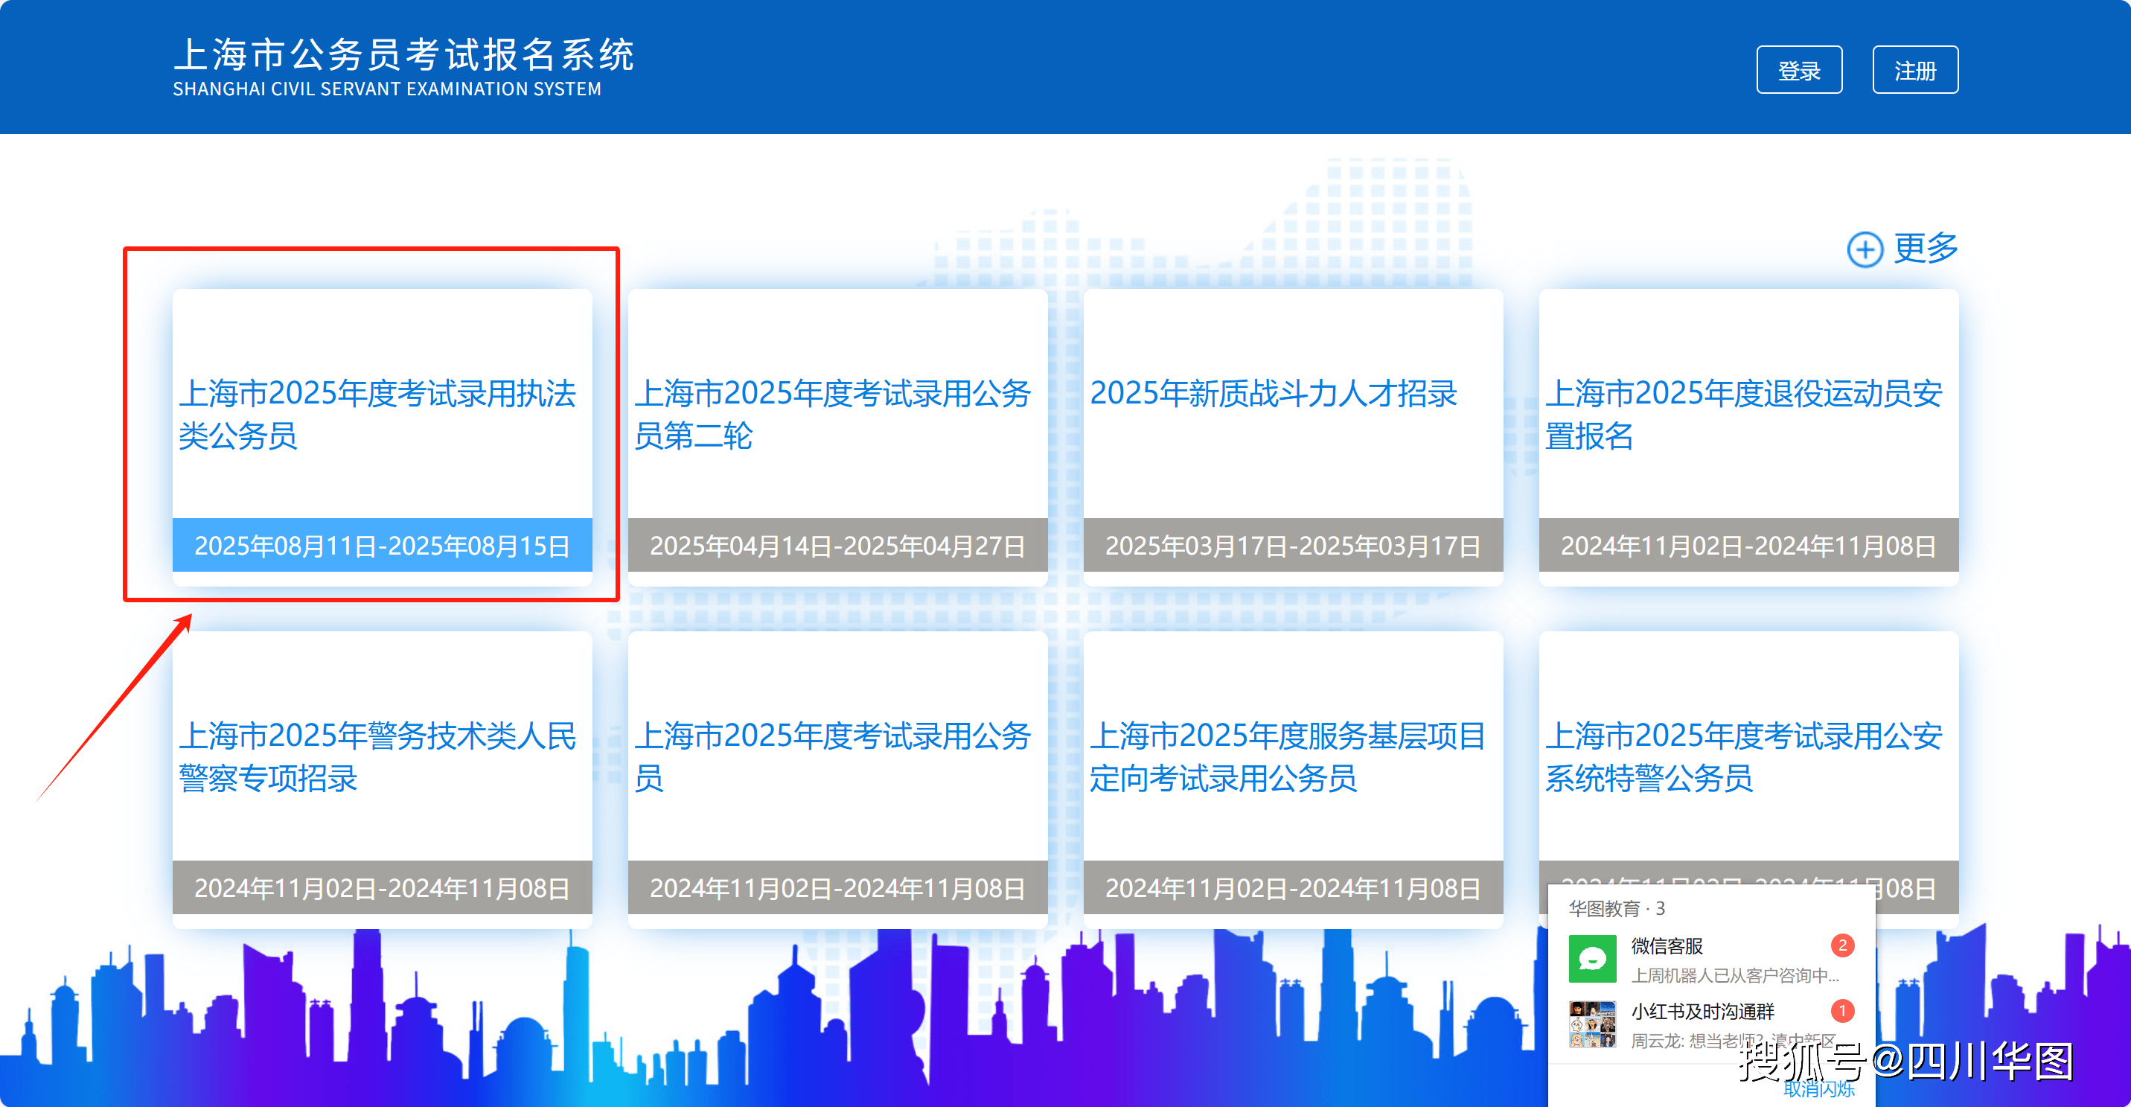Click the unread badge showing 1 on 小红书群
The width and height of the screenshot is (2131, 1107).
click(x=1843, y=1010)
